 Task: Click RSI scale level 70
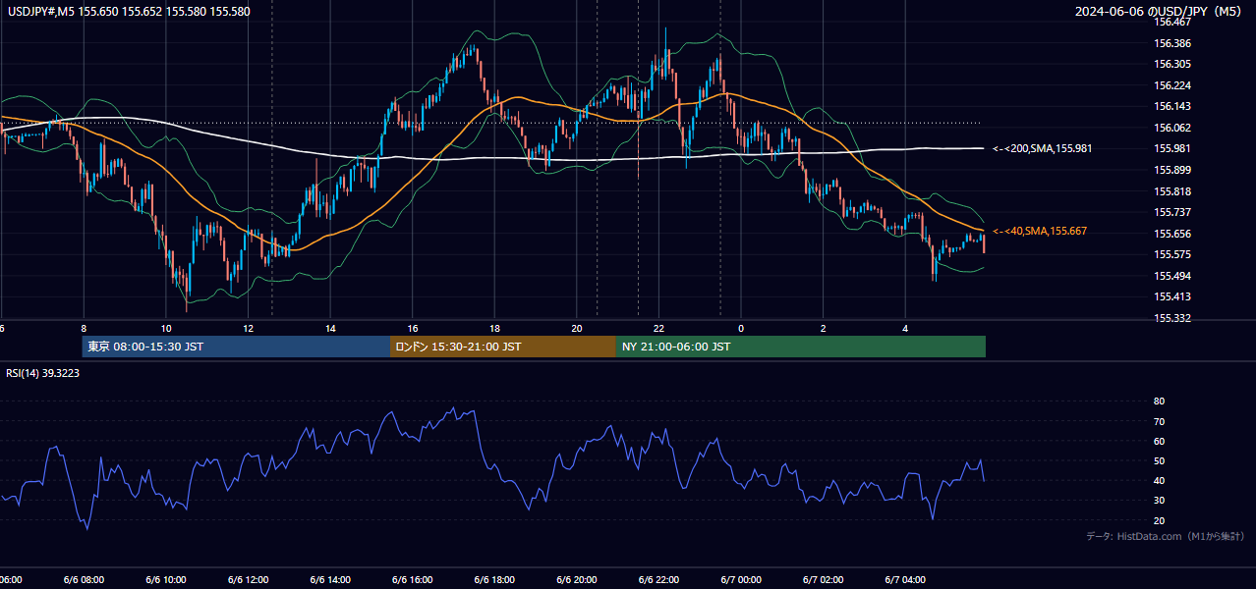click(x=1159, y=421)
